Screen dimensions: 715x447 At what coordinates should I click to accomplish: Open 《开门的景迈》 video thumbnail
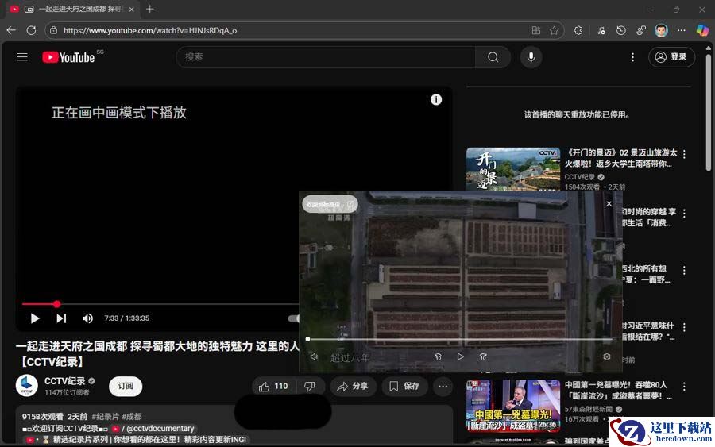pos(513,169)
